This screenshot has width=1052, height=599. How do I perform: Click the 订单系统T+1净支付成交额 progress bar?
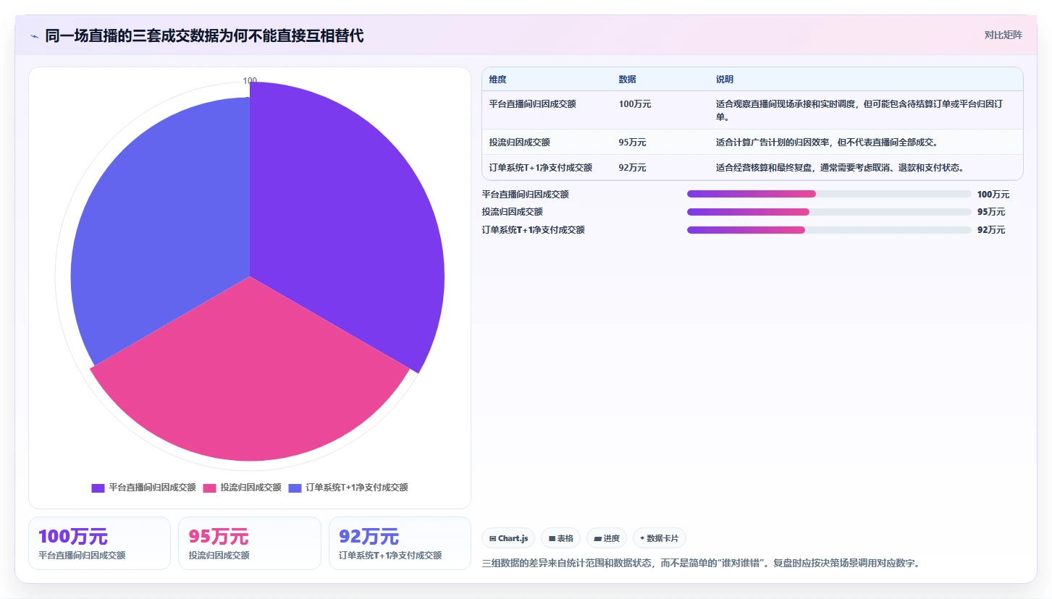pos(829,230)
